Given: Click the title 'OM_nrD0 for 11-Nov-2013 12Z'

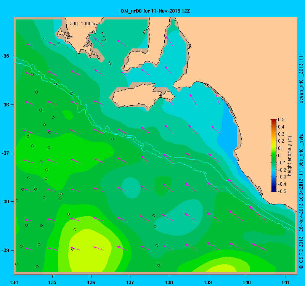Looking at the screenshot, I should (x=155, y=11).
